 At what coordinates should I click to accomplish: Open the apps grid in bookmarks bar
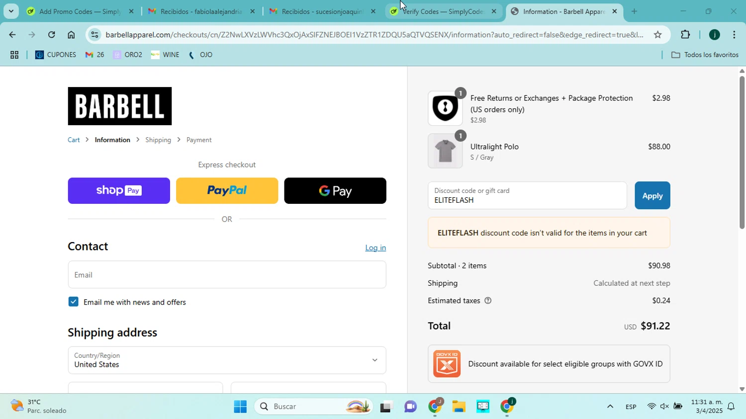click(x=14, y=55)
